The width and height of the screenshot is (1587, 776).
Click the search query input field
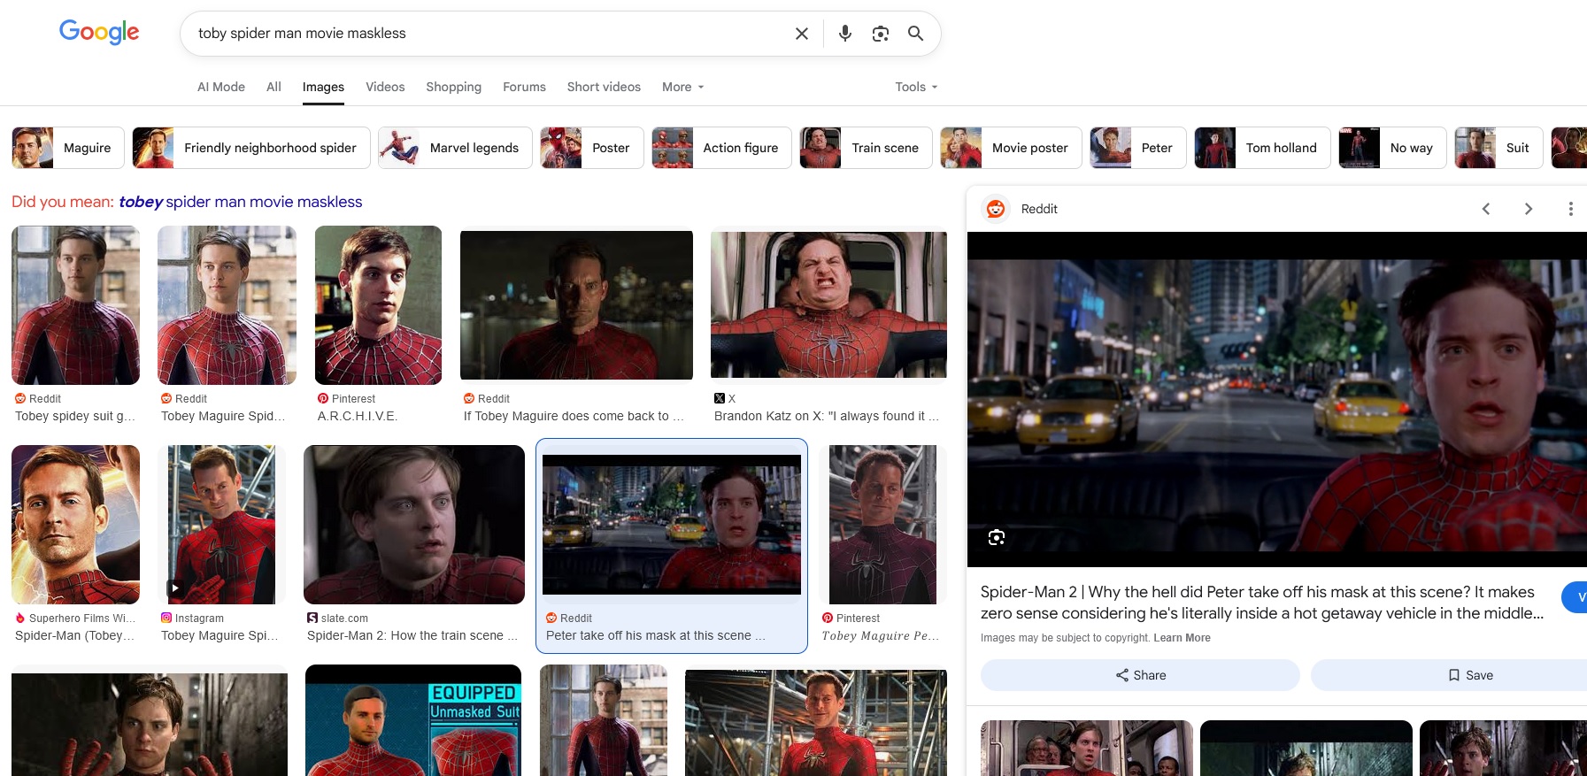tap(487, 34)
